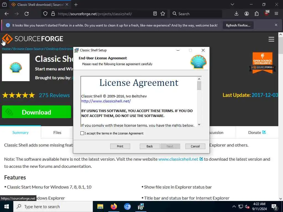Click the Refresh Firefox button
Image resolution: width=283 pixels, height=212 pixels.
pos(238,25)
